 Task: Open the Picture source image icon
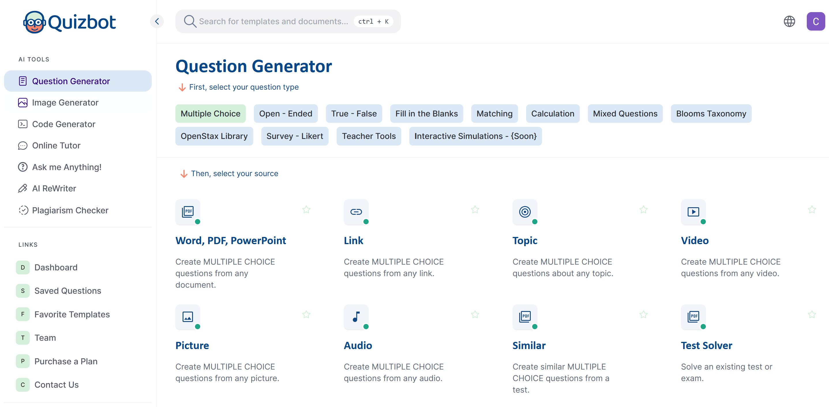187,317
